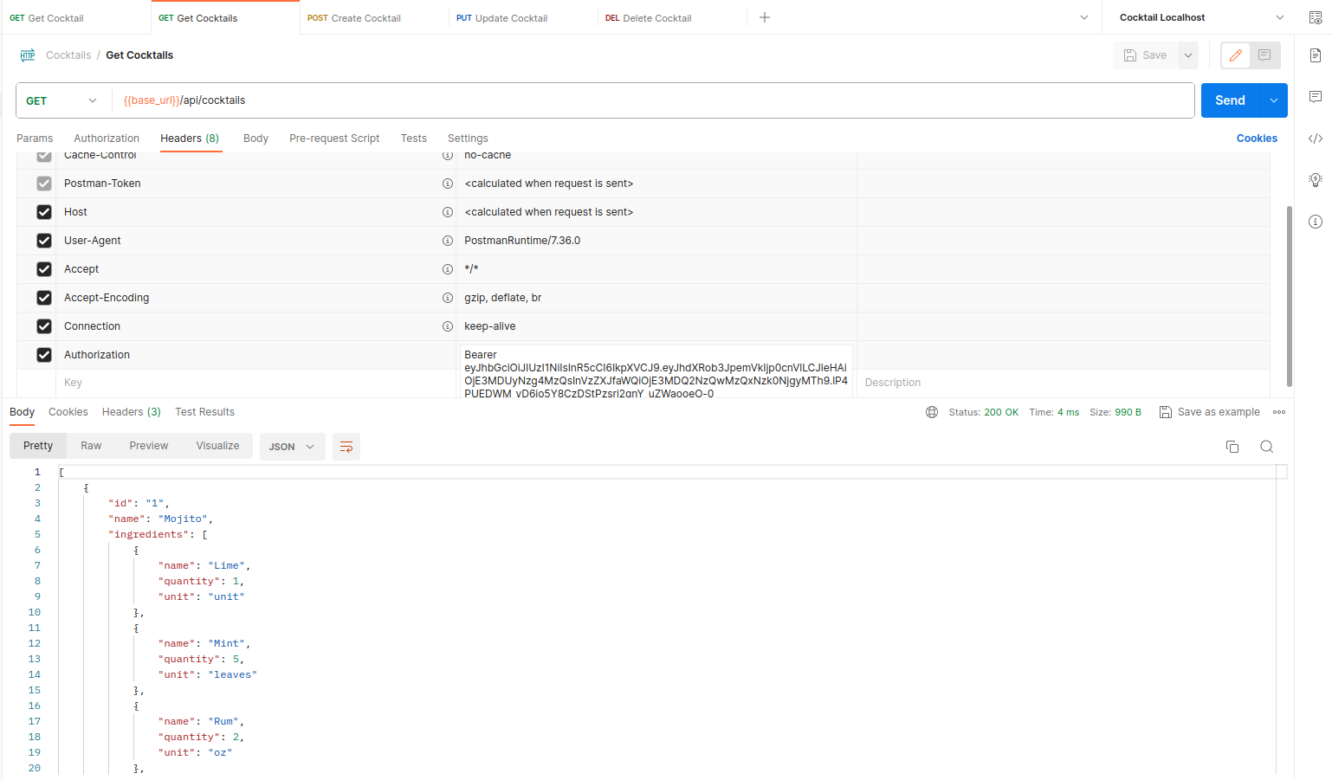Click the headers table vertical scrollbar

point(1290,296)
